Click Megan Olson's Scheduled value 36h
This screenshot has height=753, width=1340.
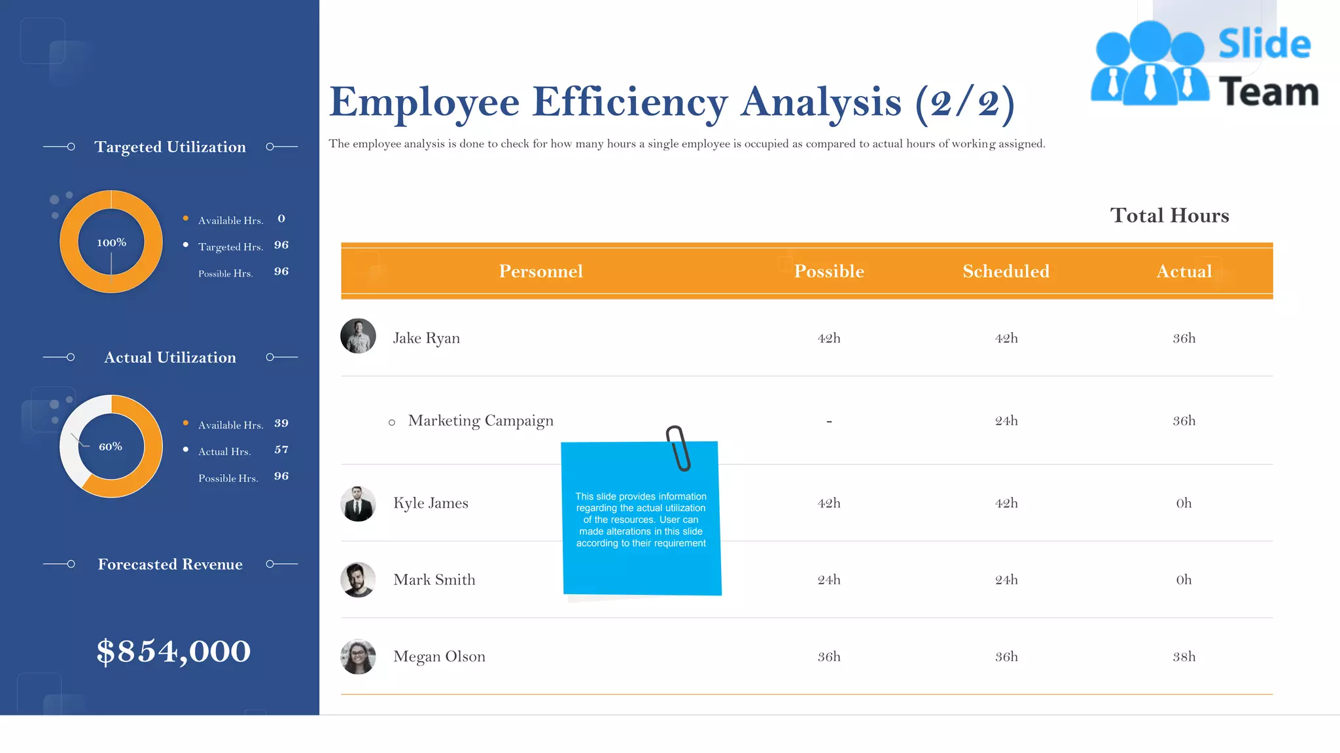click(x=1006, y=656)
